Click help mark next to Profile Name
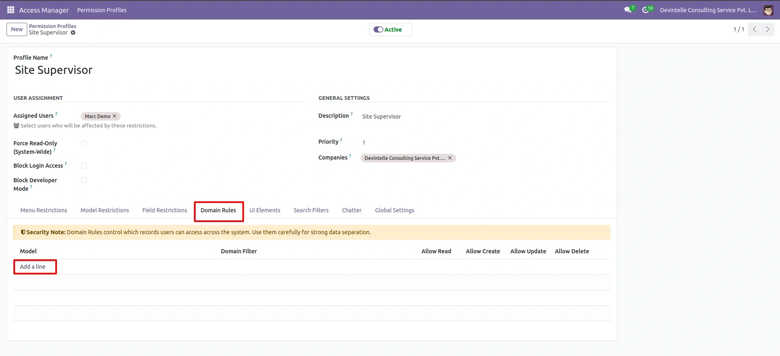780x356 pixels. 51,56
